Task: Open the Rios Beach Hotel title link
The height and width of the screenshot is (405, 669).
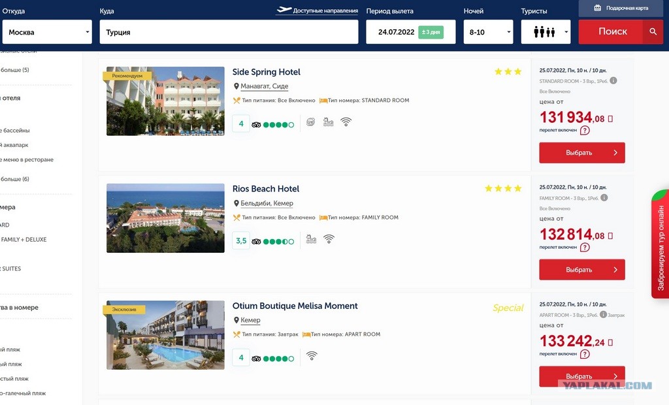Action: [266, 189]
